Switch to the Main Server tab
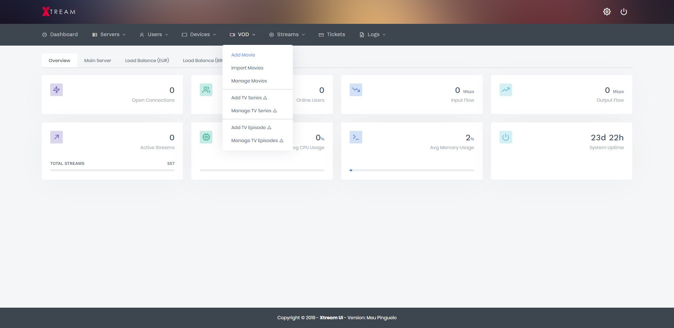The width and height of the screenshot is (674, 328). [98, 61]
